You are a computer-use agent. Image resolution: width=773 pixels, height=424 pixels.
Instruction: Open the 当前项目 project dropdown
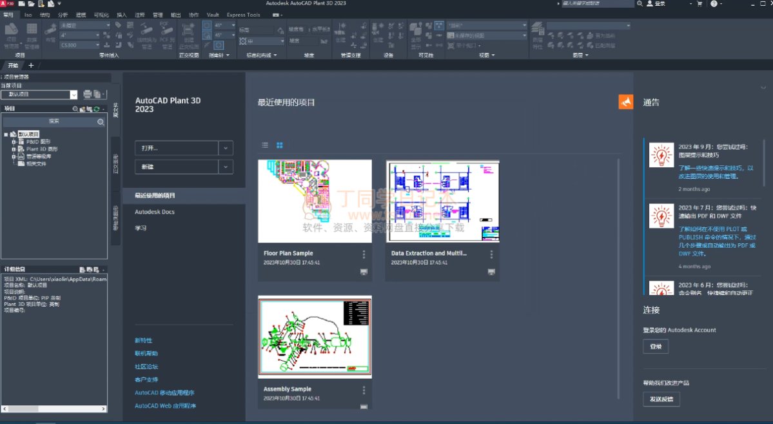tap(74, 94)
